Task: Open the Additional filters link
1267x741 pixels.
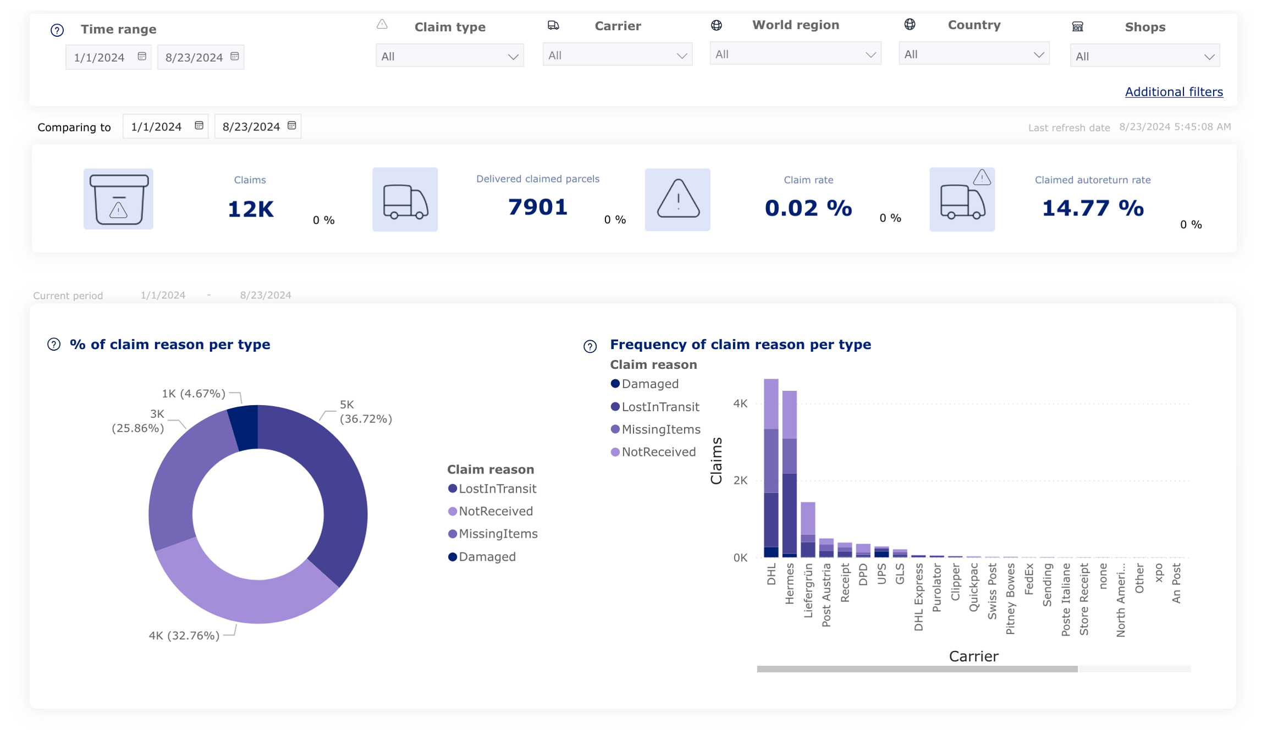Action: [1174, 92]
